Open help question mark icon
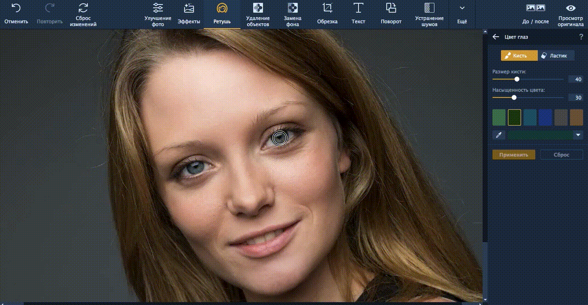 581,37
